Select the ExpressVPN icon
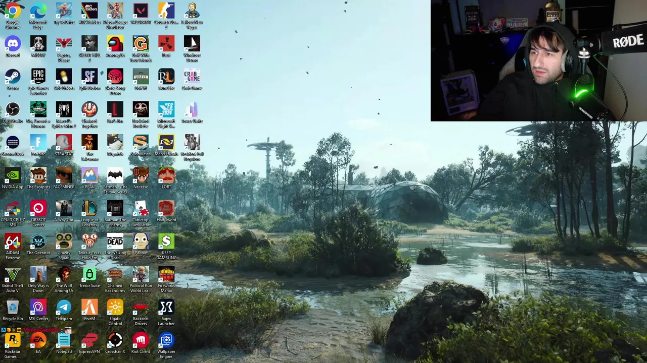This screenshot has height=363, width=647. 89,340
